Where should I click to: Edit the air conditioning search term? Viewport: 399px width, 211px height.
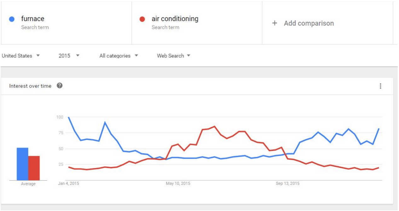(x=175, y=19)
